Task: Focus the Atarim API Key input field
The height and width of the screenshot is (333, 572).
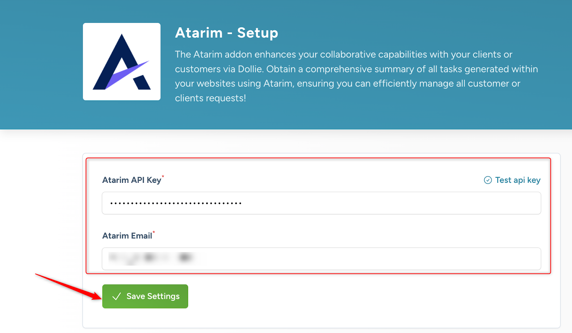Action: coord(359,203)
